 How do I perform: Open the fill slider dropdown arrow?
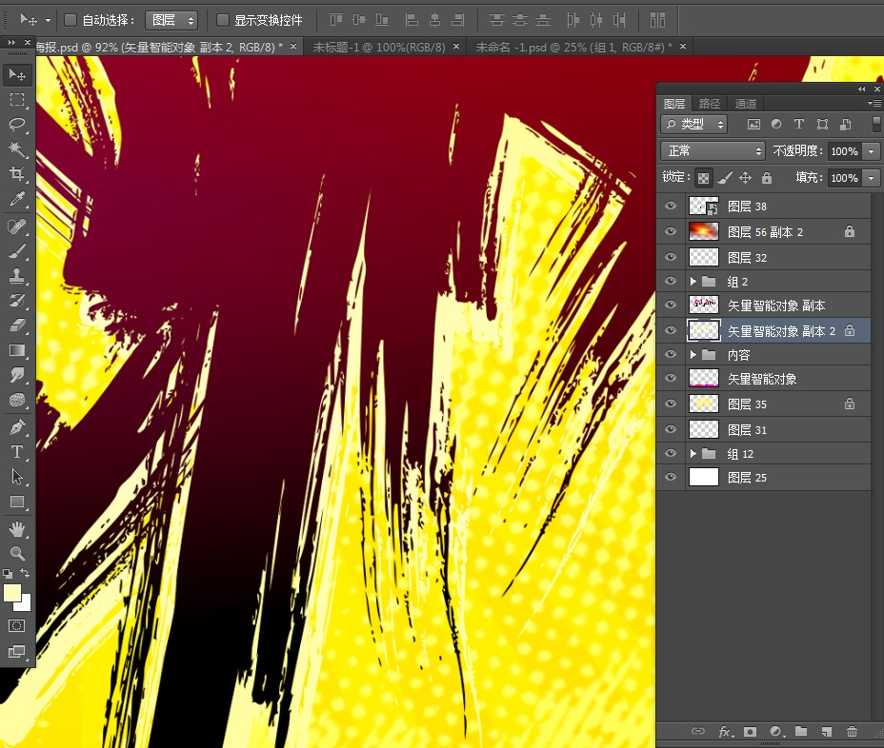point(872,178)
